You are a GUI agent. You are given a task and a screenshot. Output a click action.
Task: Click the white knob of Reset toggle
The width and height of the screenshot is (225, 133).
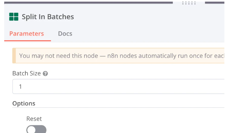pos(31,130)
